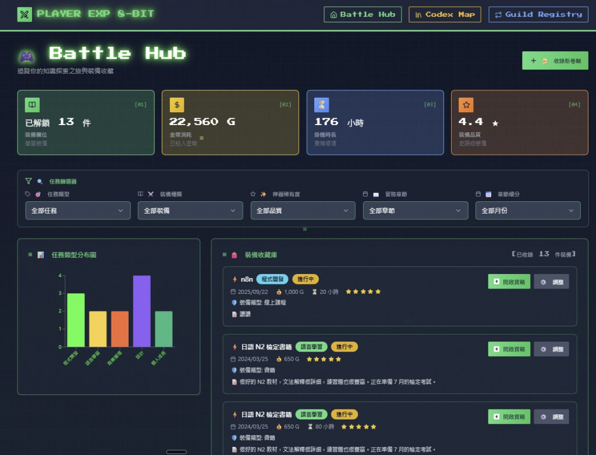This screenshot has width=596, height=455.
Task: Click the 2025/09/22 date text
Action: [253, 292]
